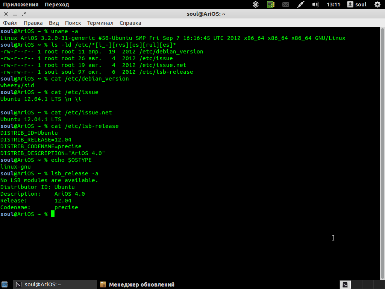Click the 'Description: AriOS 4.0' line
385x289 pixels.
(42, 194)
